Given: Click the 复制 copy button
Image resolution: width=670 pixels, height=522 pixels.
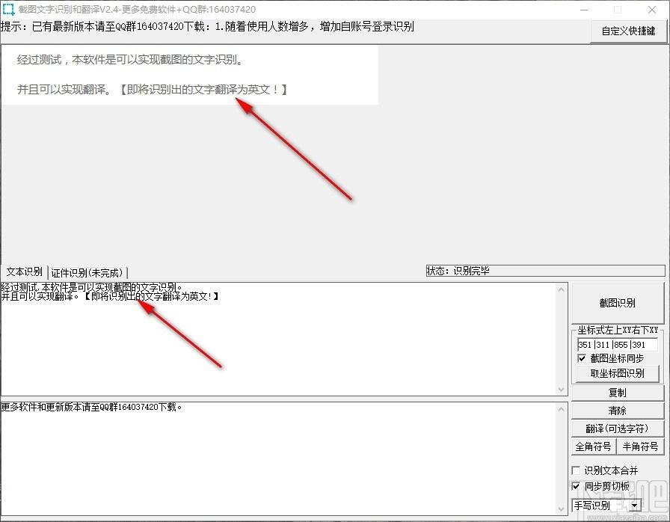Looking at the screenshot, I should point(618,393).
